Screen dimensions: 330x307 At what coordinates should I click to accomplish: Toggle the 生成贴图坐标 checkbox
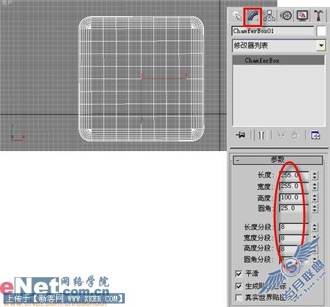point(238,286)
